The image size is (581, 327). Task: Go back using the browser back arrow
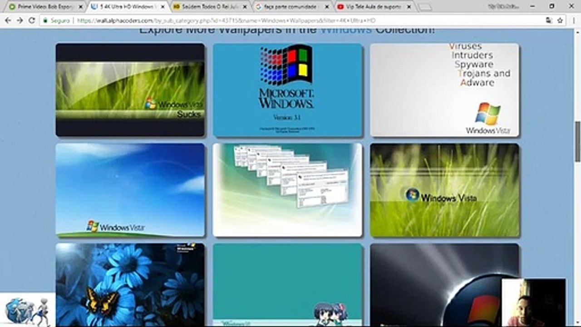pos(8,20)
